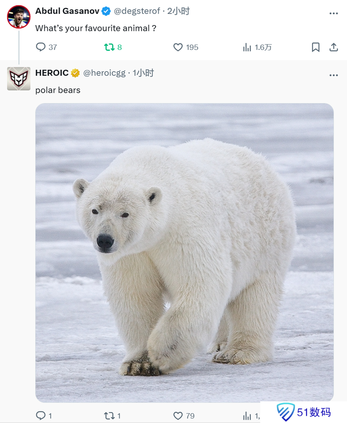Share Abdul Gasanov's tweet
The width and height of the screenshot is (347, 423).
334,47
